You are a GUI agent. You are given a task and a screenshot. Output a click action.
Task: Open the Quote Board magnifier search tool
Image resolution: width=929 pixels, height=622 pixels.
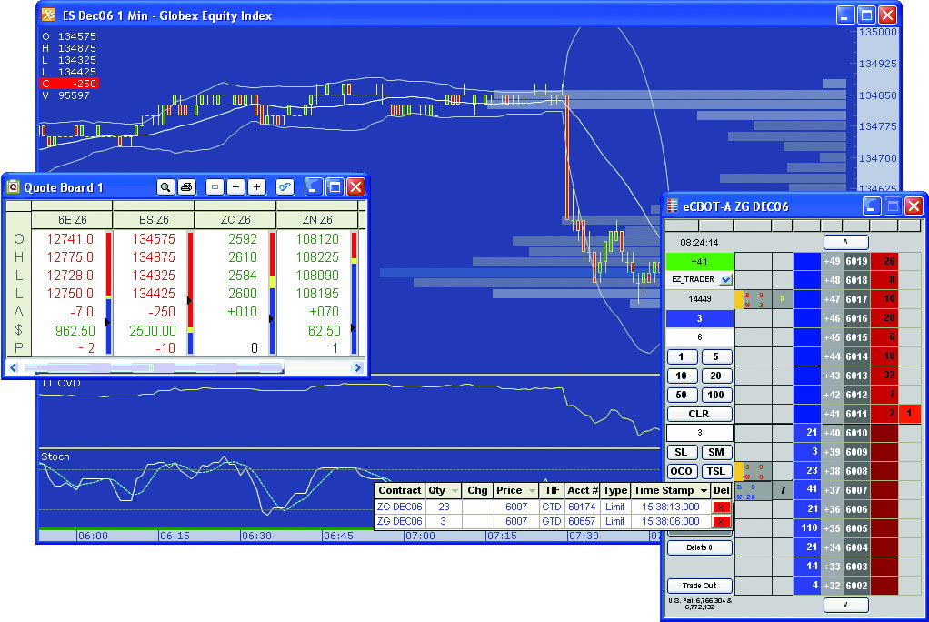click(x=165, y=187)
